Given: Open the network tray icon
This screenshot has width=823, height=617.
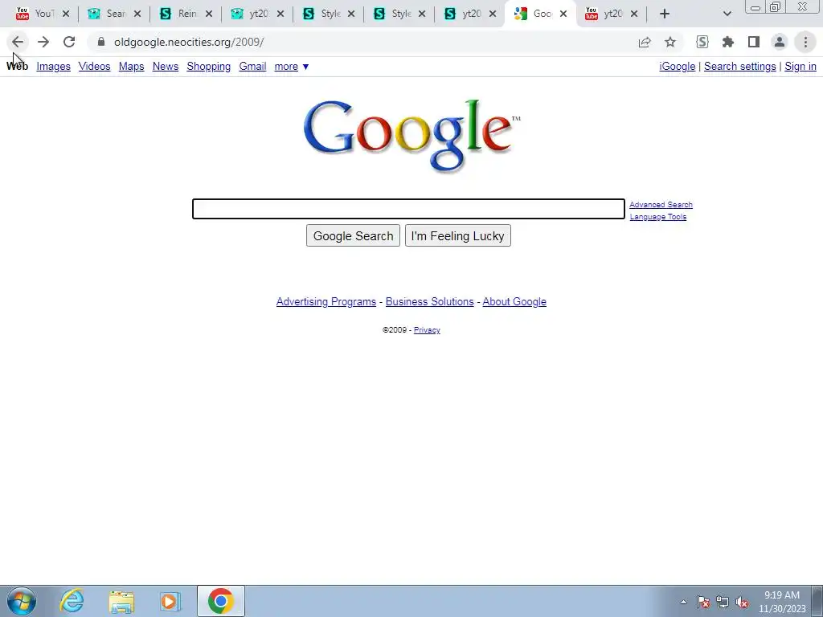Looking at the screenshot, I should click(723, 602).
